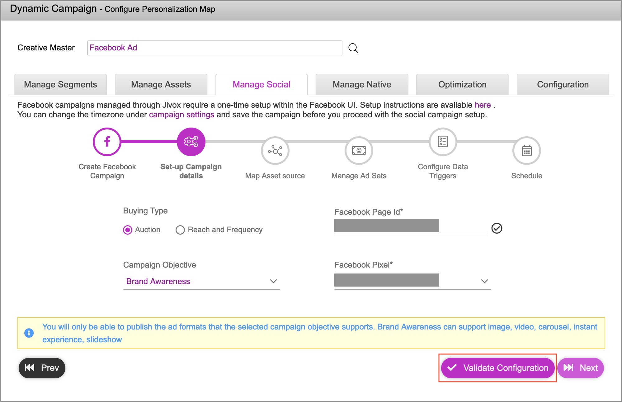Switch to the Manage Assets tab
The image size is (622, 402).
click(x=161, y=84)
